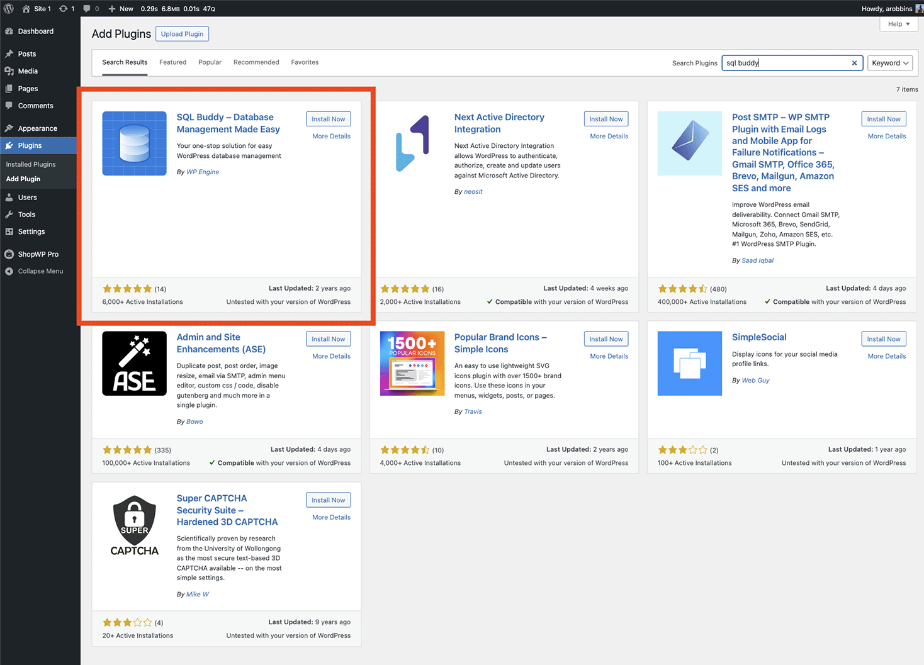The height and width of the screenshot is (665, 924).
Task: Open the comments bubble in admin bar
Action: click(x=87, y=9)
